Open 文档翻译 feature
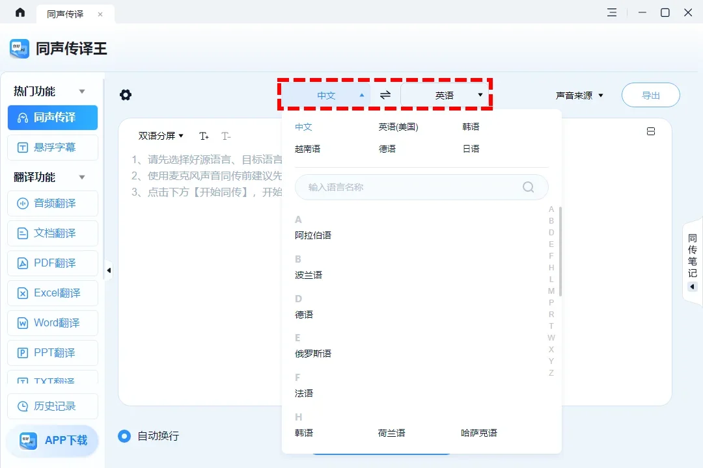Image resolution: width=703 pixels, height=468 pixels. coord(53,233)
